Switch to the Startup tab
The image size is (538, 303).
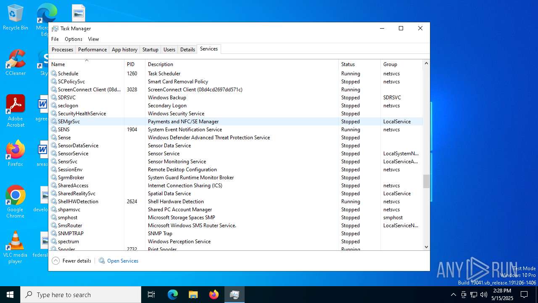(x=150, y=49)
